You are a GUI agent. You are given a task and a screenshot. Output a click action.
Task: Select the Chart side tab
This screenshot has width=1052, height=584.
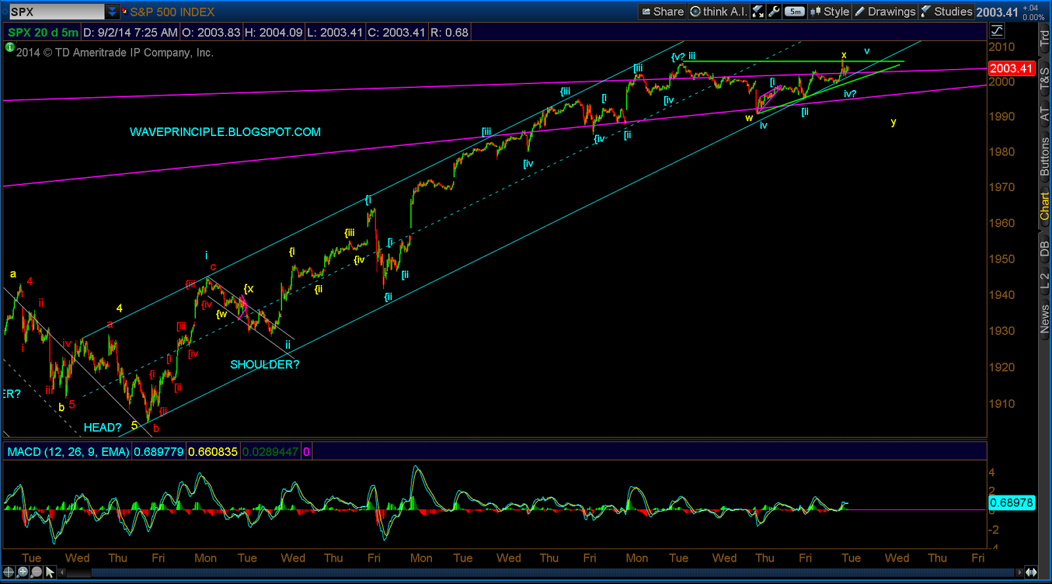1044,206
